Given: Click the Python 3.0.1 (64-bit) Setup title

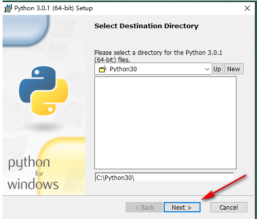Looking at the screenshot, I should pos(53,8).
